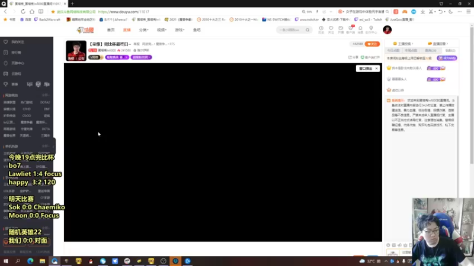Open the sidebar esports trophy item
The width and height of the screenshot is (474, 266).
coord(11,84)
